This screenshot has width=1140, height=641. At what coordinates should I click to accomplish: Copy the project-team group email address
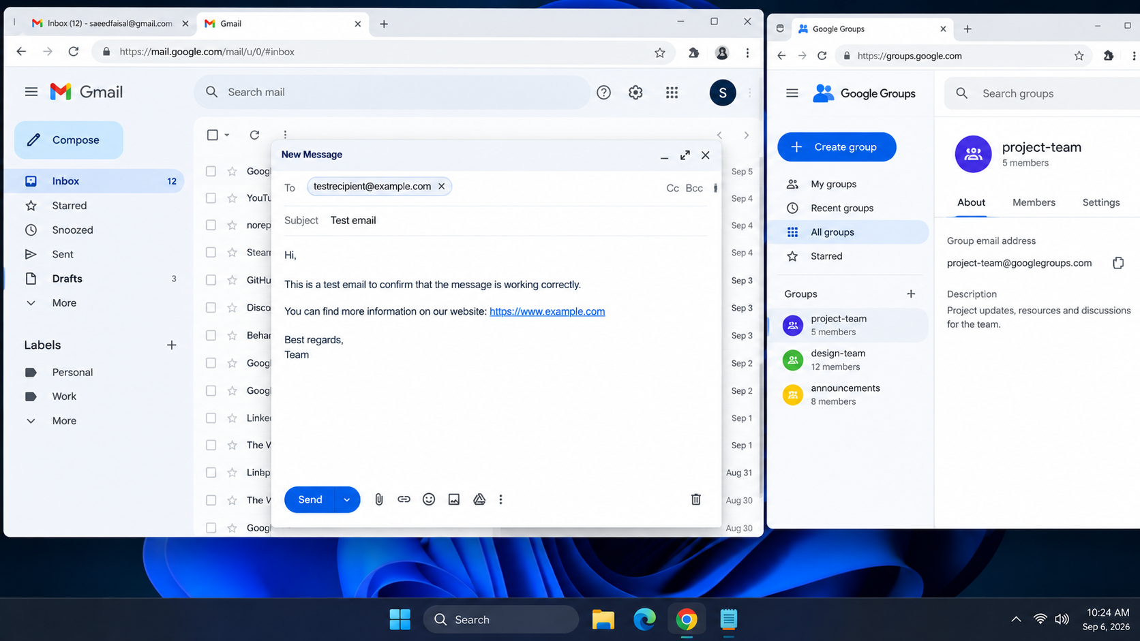point(1118,263)
